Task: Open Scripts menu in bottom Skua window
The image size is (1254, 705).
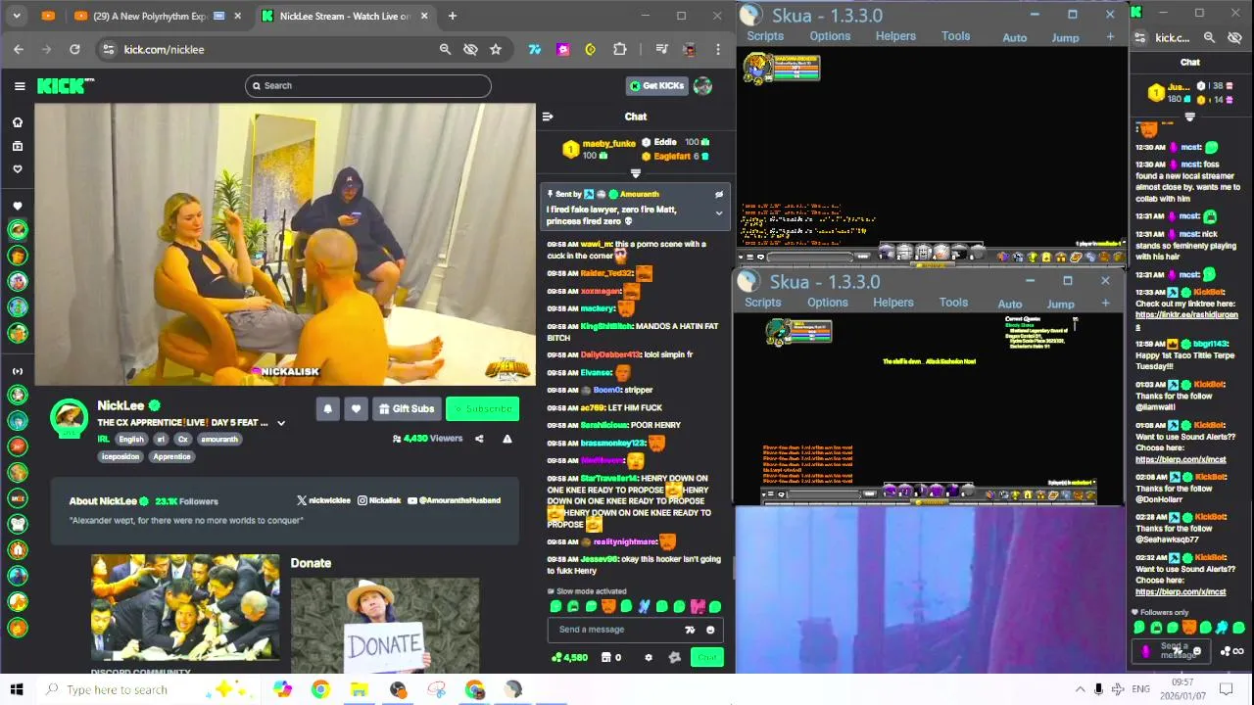Action: (762, 303)
